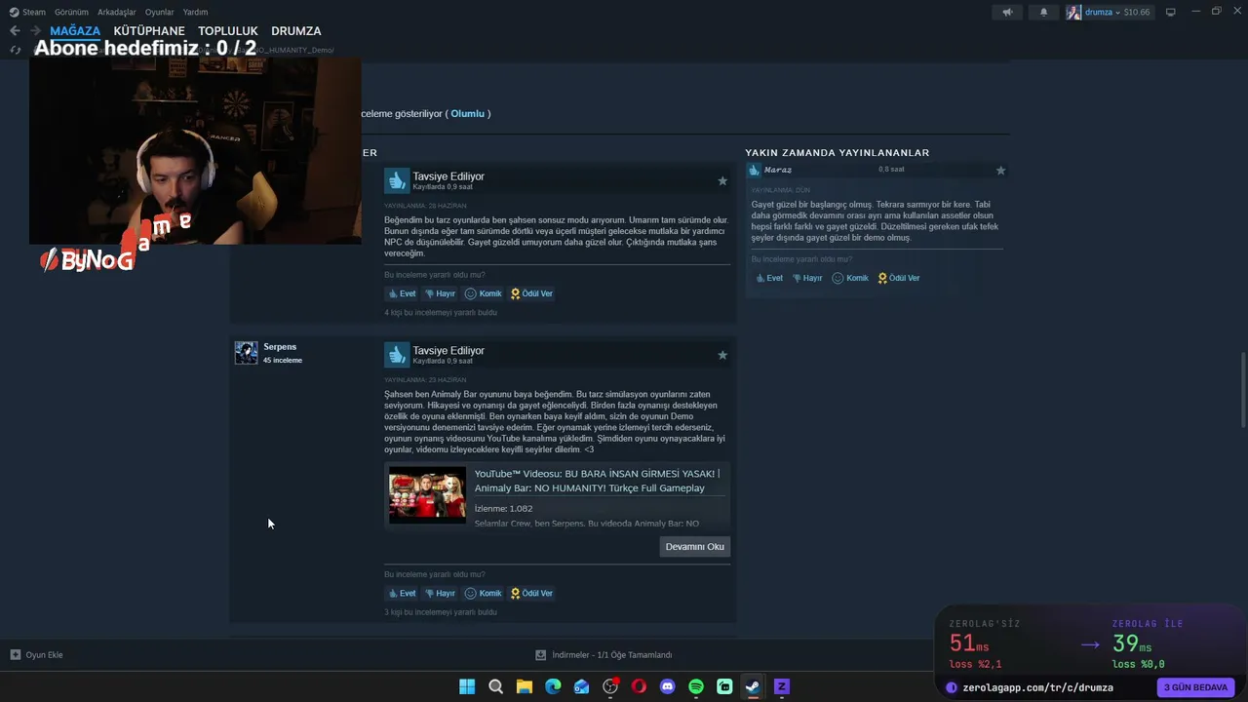The image size is (1248, 702).
Task: Open the Görünüm menu
Action: coord(71,12)
